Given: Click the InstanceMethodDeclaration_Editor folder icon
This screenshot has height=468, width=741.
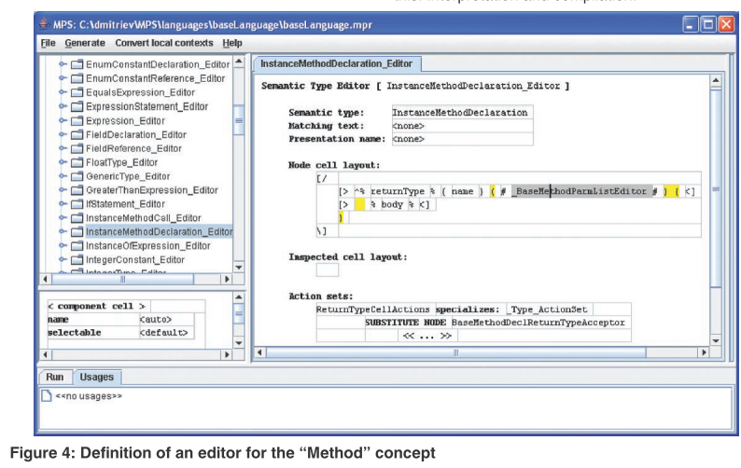Looking at the screenshot, I should (x=77, y=232).
